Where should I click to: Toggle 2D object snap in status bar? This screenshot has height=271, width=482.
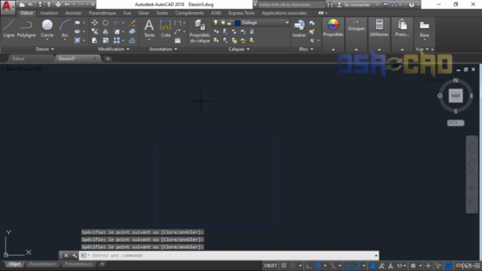coord(356,266)
